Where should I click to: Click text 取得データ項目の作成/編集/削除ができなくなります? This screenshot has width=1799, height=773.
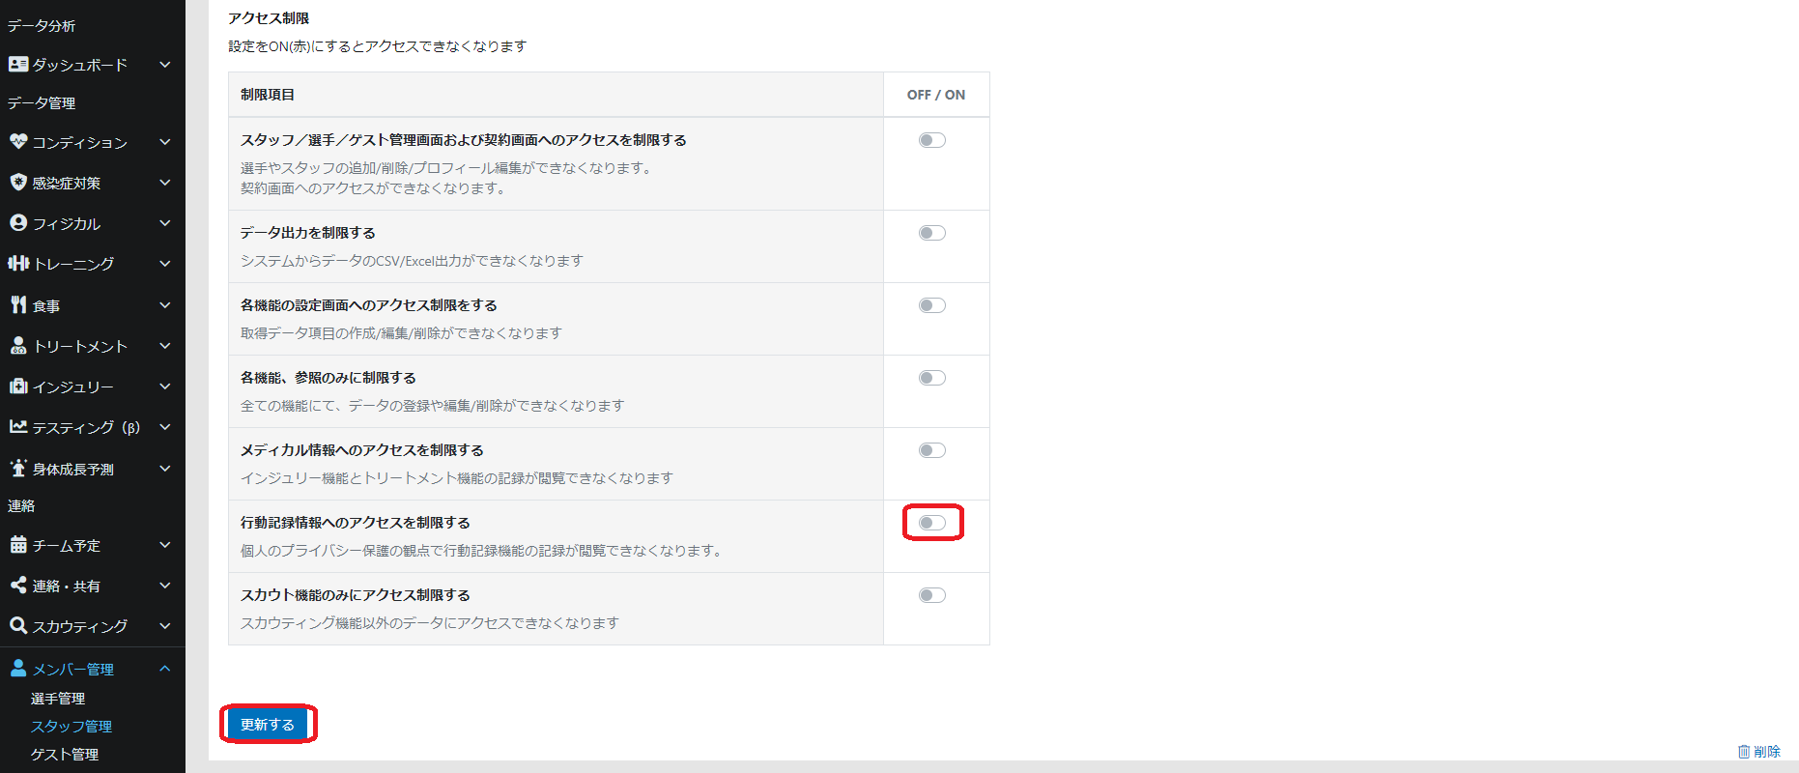click(401, 333)
